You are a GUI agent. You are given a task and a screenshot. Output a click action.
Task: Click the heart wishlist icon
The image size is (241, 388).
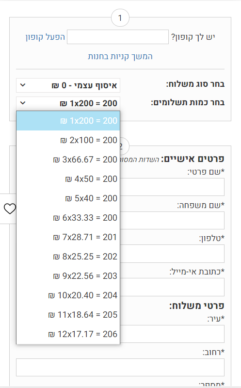coord(10,209)
